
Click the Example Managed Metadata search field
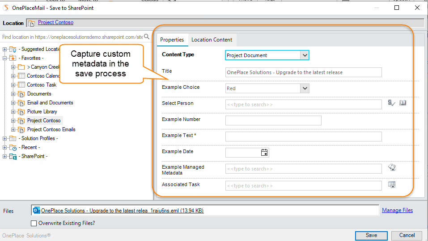304,169
